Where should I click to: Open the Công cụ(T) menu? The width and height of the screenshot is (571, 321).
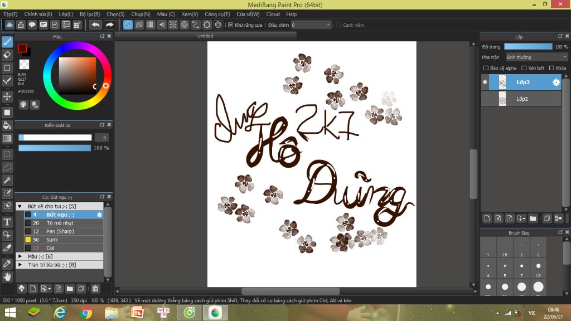[x=217, y=14]
